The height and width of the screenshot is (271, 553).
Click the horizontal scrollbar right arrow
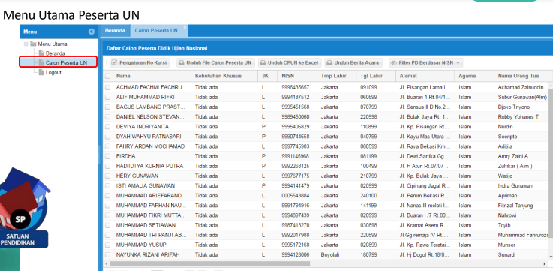click(x=545, y=264)
